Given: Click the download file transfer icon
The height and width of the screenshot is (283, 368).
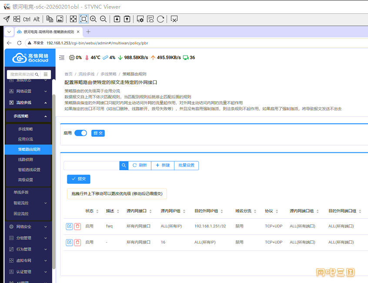Looking at the screenshot, I should [117, 19].
